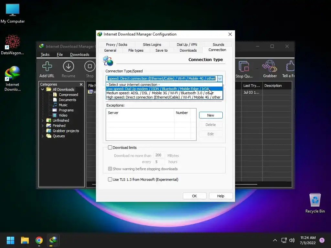Open the notification badge in taskbar
331x248 pixels.
pyautogui.click(x=322, y=240)
